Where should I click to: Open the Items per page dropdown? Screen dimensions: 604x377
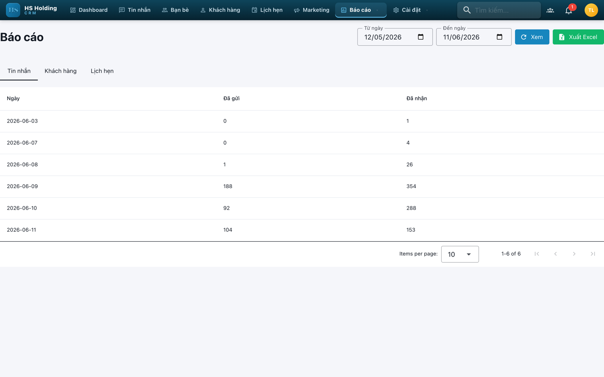click(460, 254)
